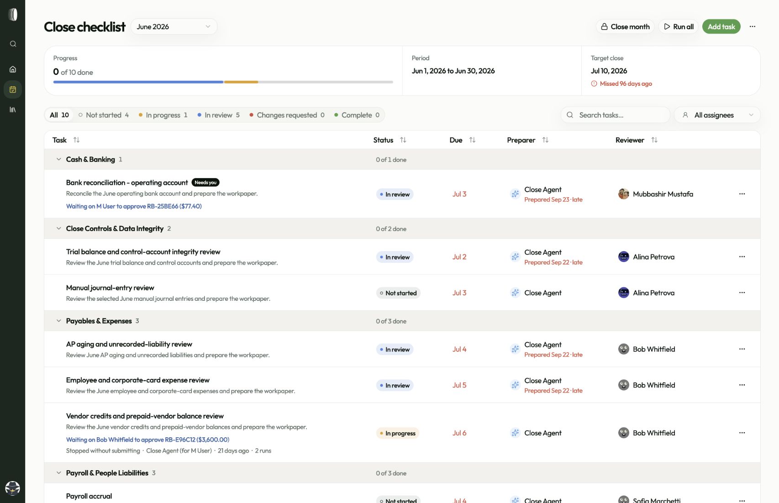Click the close progress bar
The image size is (779, 503).
[223, 82]
